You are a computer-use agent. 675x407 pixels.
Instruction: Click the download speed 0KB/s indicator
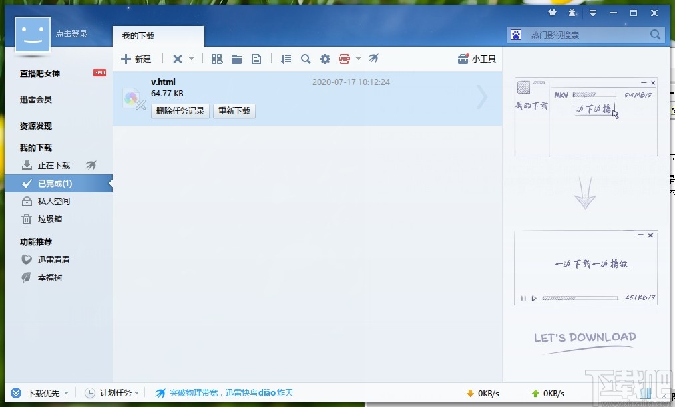click(x=483, y=393)
